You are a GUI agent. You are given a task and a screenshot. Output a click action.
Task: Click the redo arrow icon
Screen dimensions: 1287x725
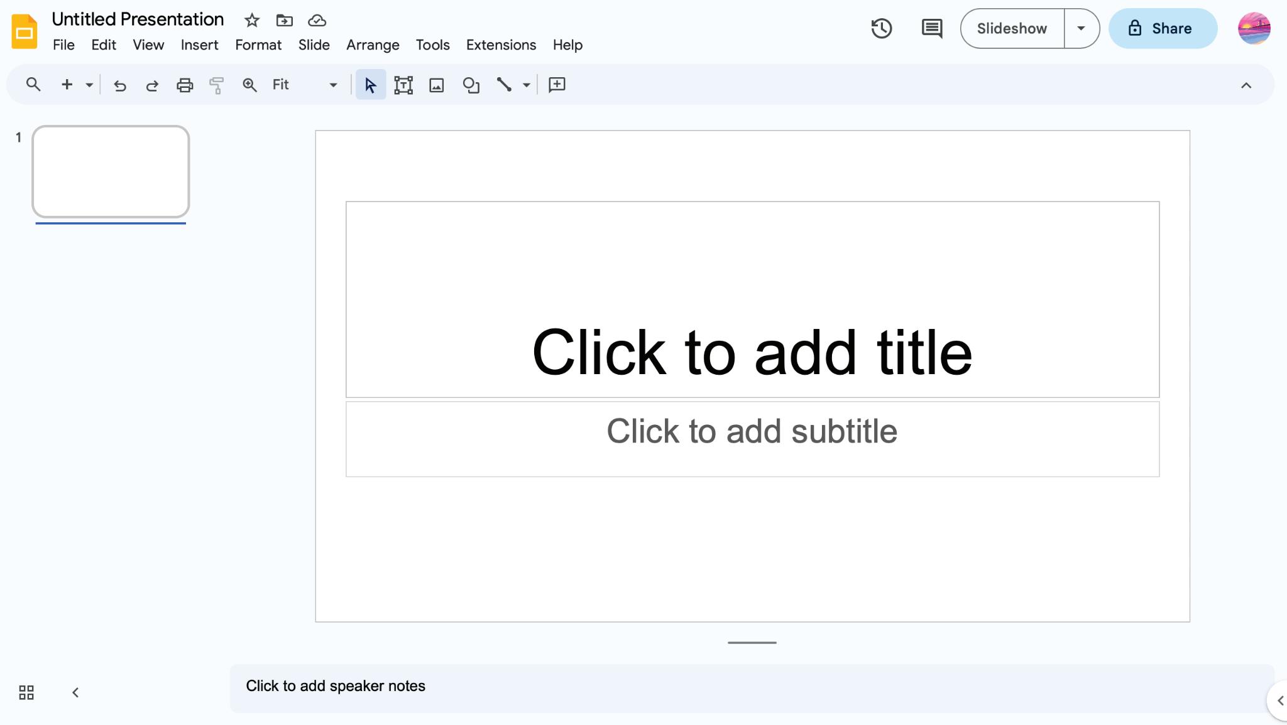[152, 85]
